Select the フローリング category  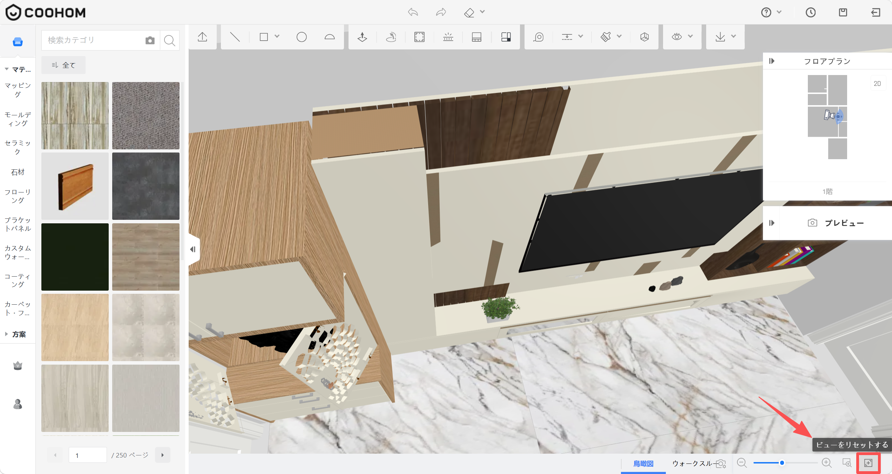pos(18,196)
